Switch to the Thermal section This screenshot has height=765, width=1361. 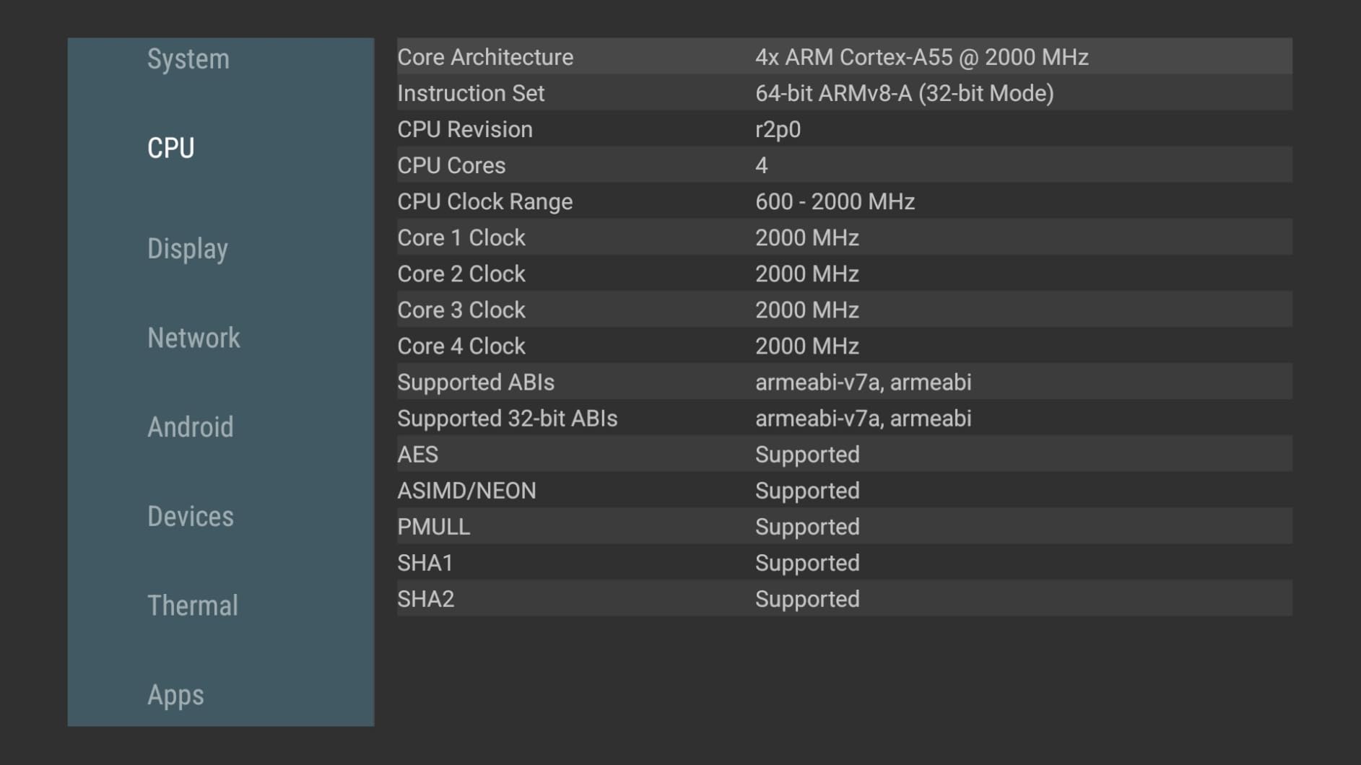(x=193, y=606)
